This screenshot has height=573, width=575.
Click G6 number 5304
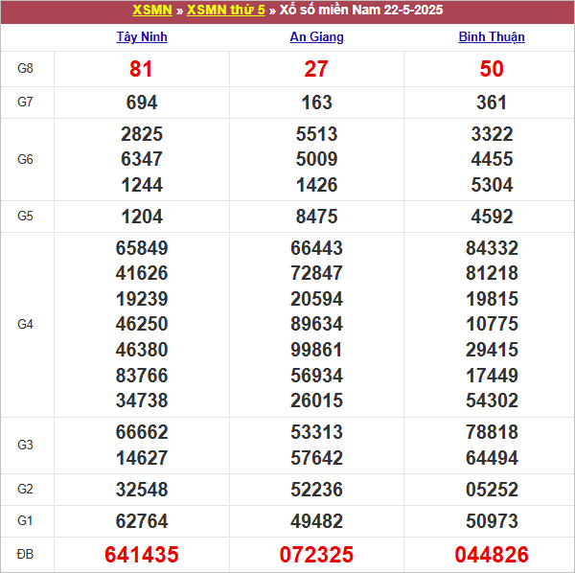point(493,185)
